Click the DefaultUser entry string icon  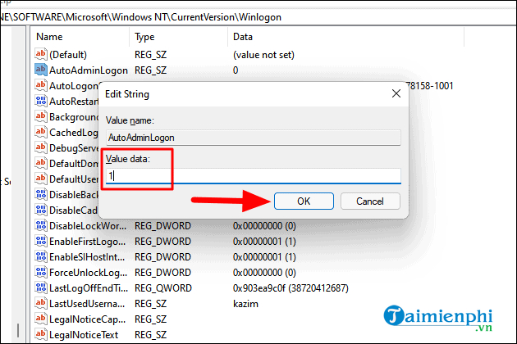[40, 179]
